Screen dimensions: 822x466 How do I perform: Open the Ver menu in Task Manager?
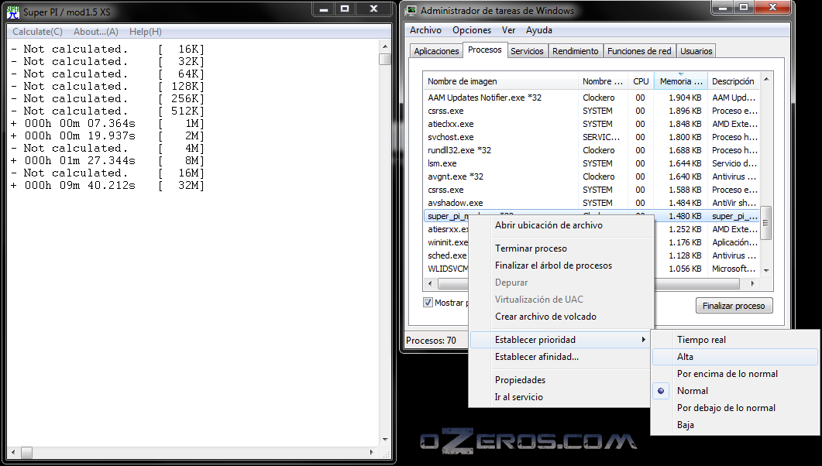[508, 30]
